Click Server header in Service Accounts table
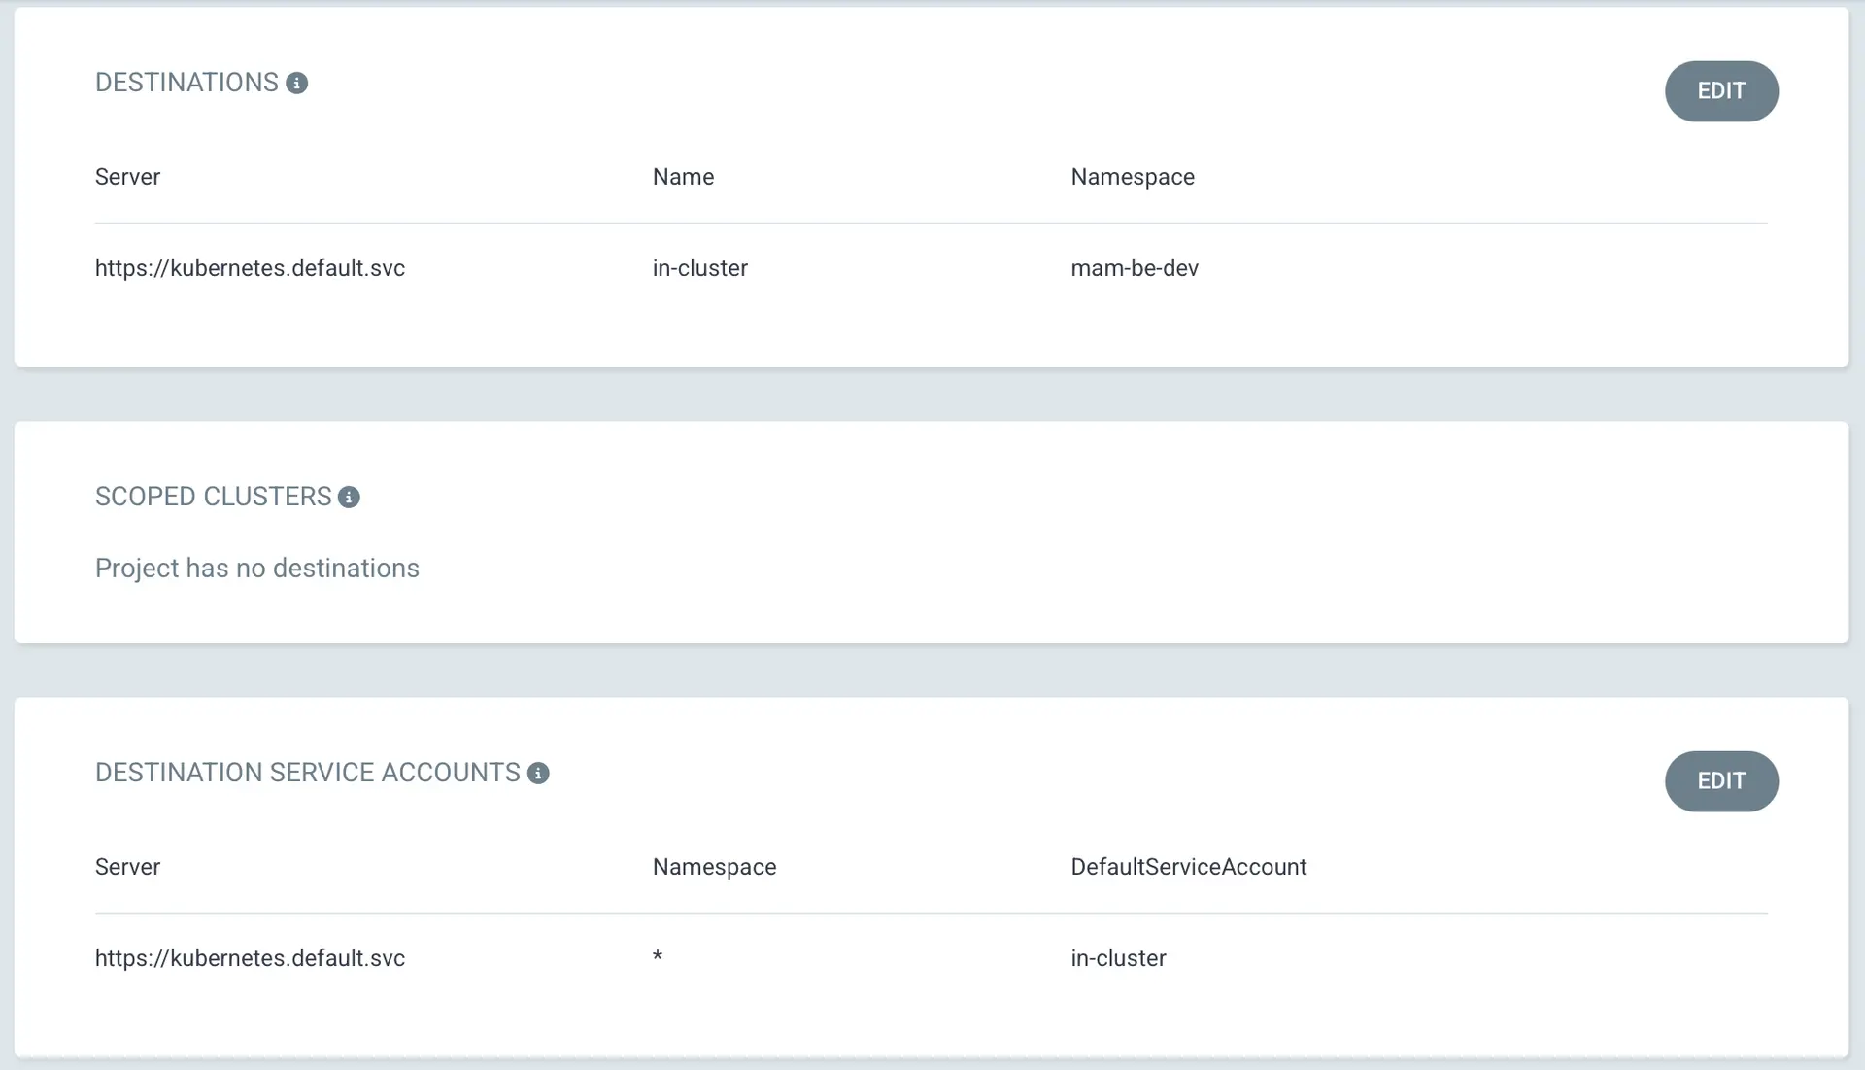Screen dimensions: 1865x1070 (x=127, y=867)
